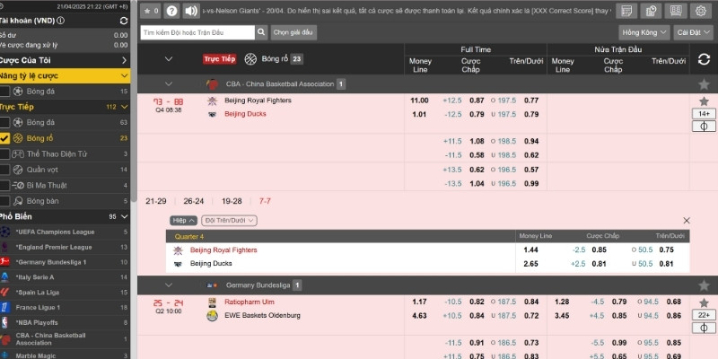Collapse the CBA league chevron
718x359 pixels.
pos(169,83)
